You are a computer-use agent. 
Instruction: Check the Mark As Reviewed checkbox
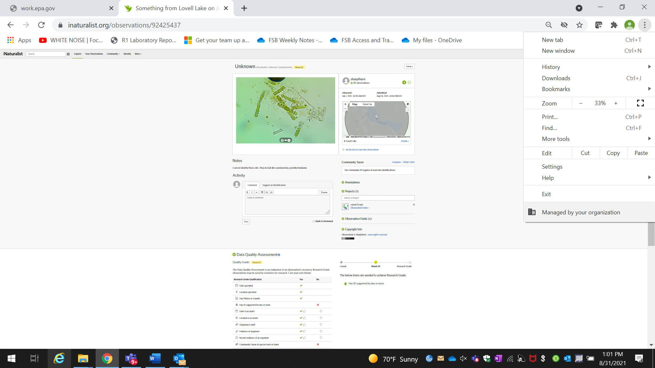click(x=314, y=221)
